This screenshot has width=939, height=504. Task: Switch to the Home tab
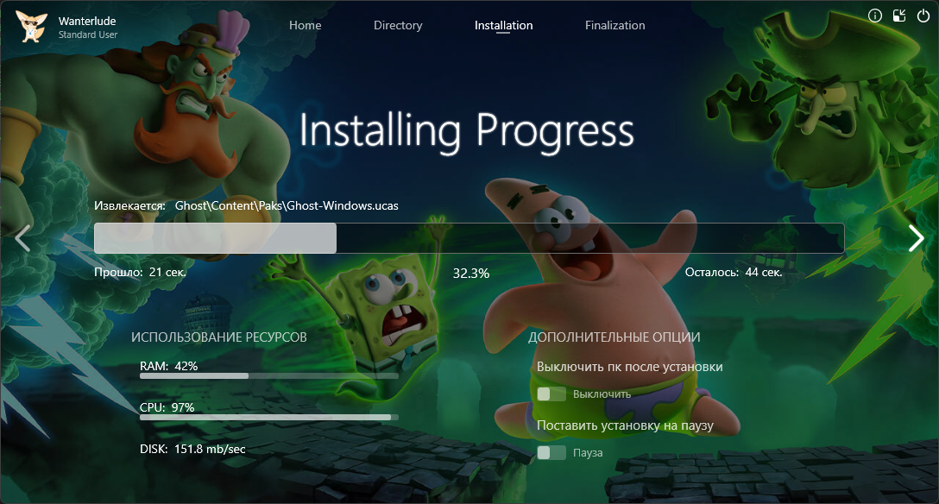click(305, 25)
